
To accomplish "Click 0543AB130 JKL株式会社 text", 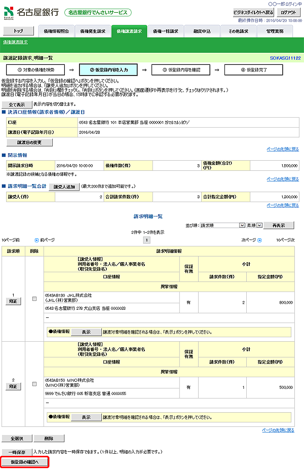I will click(x=68, y=295).
